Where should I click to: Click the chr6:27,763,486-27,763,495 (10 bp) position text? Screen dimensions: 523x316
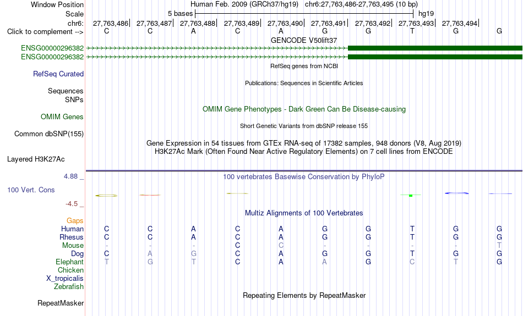[x=361, y=4]
